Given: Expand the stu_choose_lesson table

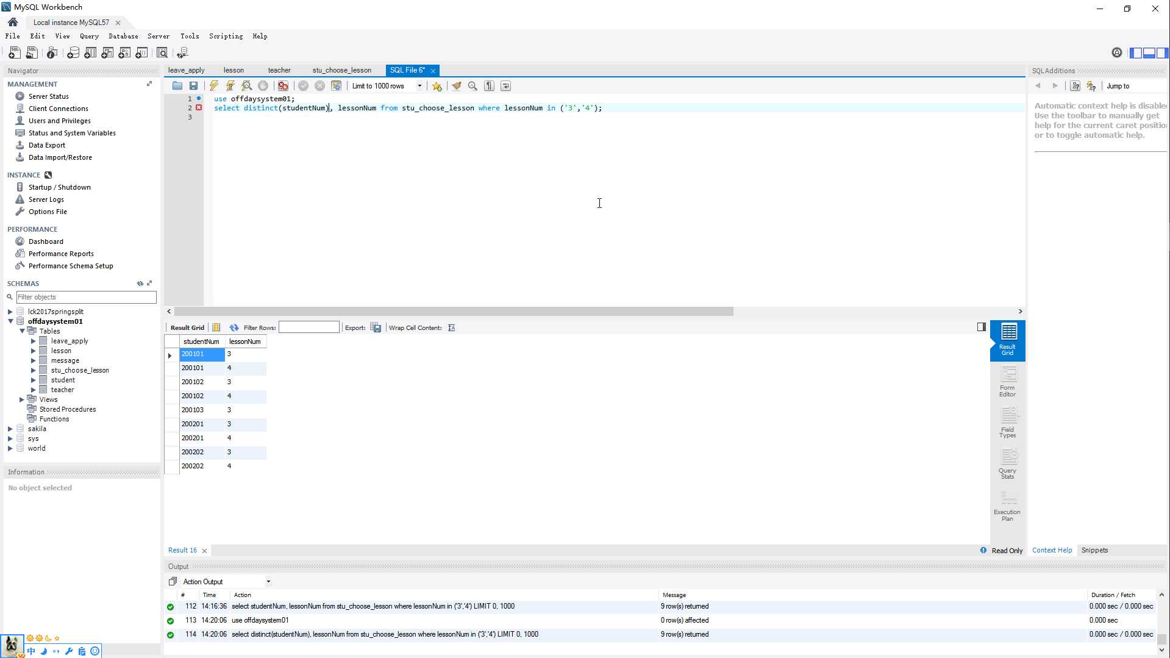Looking at the screenshot, I should (34, 370).
